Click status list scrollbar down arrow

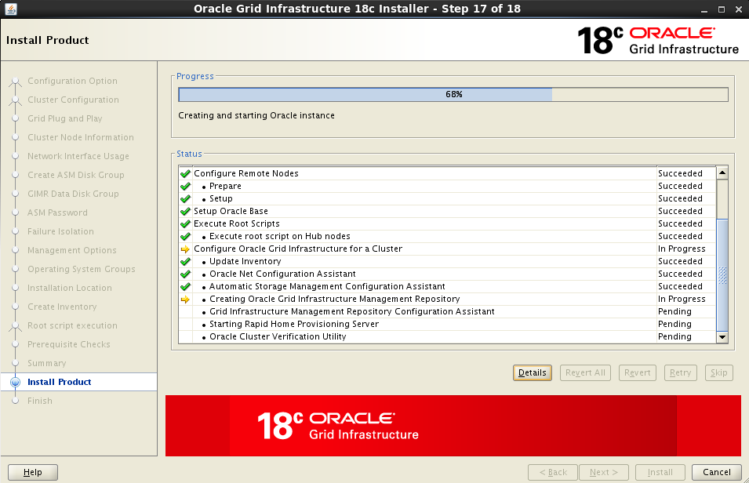(722, 337)
